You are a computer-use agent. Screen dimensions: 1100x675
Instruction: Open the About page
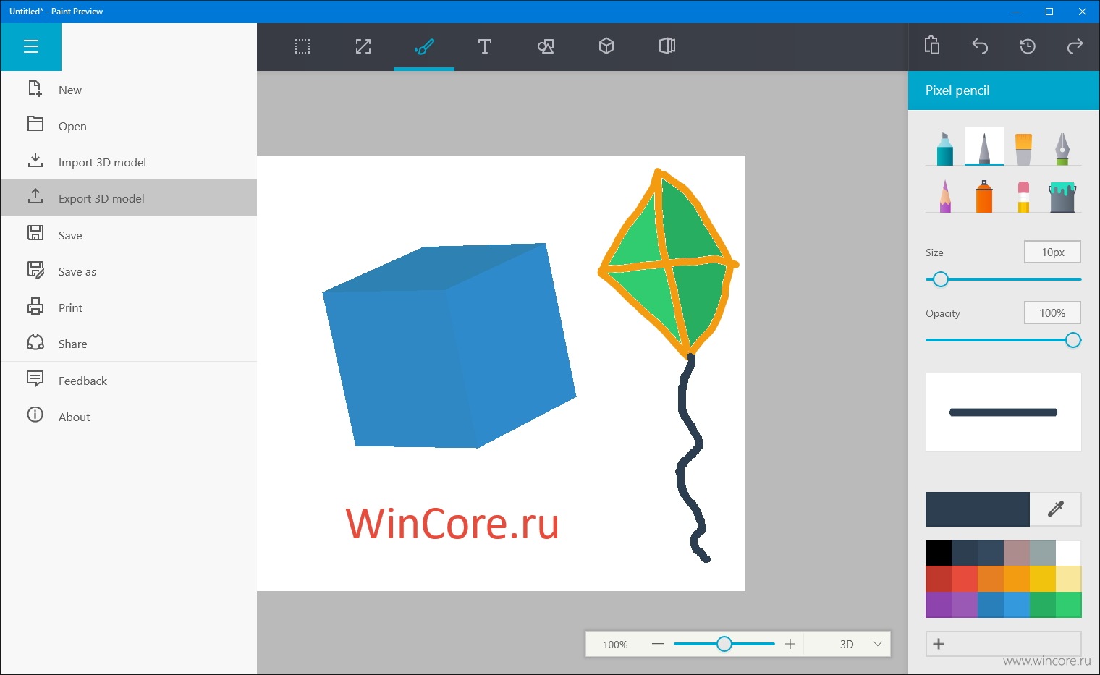(129, 417)
